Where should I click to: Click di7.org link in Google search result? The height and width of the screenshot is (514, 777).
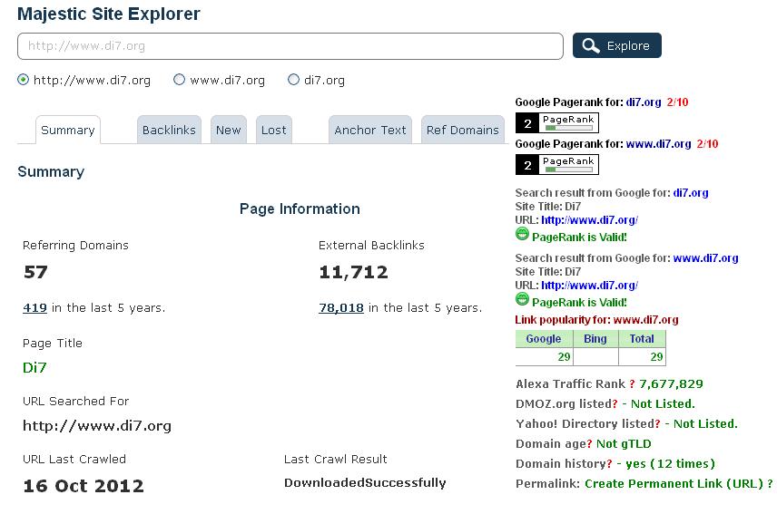coord(690,193)
